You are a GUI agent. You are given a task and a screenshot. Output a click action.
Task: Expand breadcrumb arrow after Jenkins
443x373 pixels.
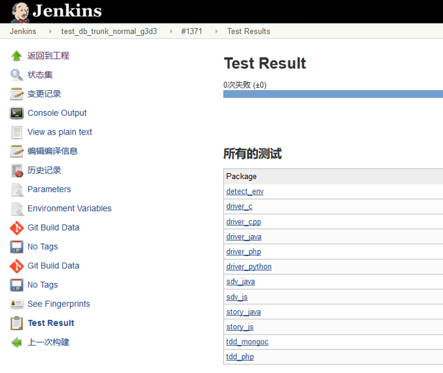pos(50,31)
